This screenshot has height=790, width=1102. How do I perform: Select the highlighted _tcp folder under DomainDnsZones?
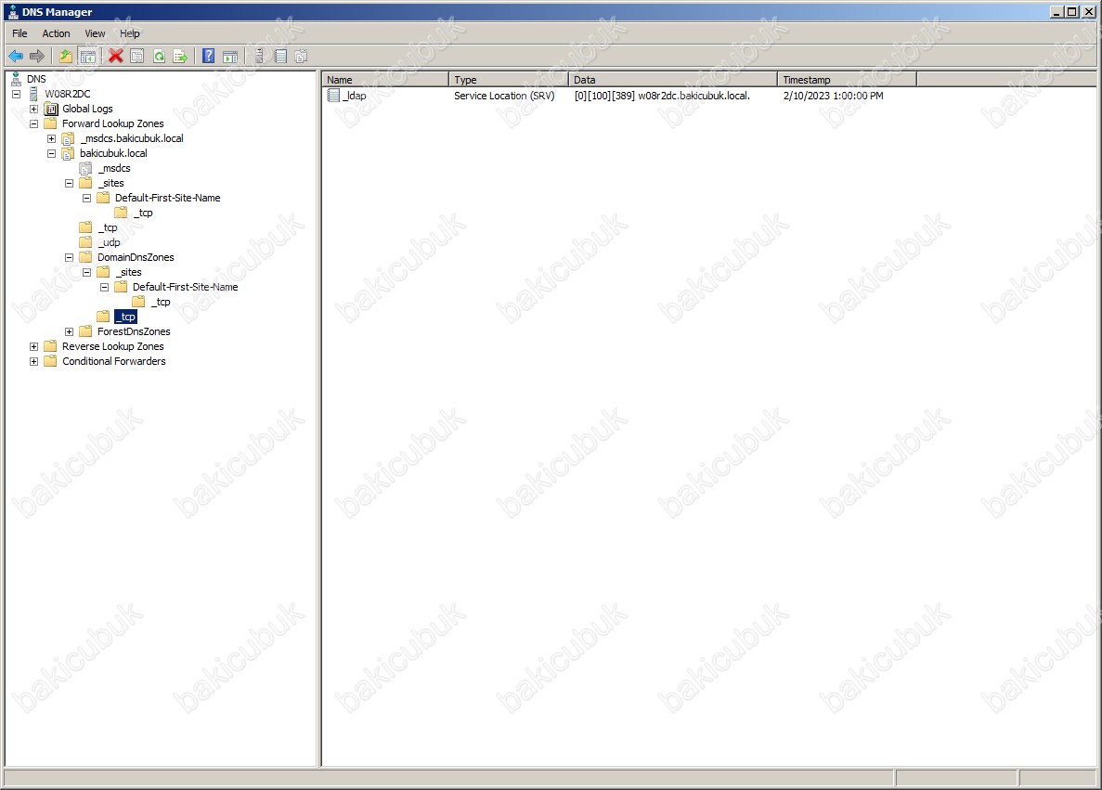pos(125,317)
